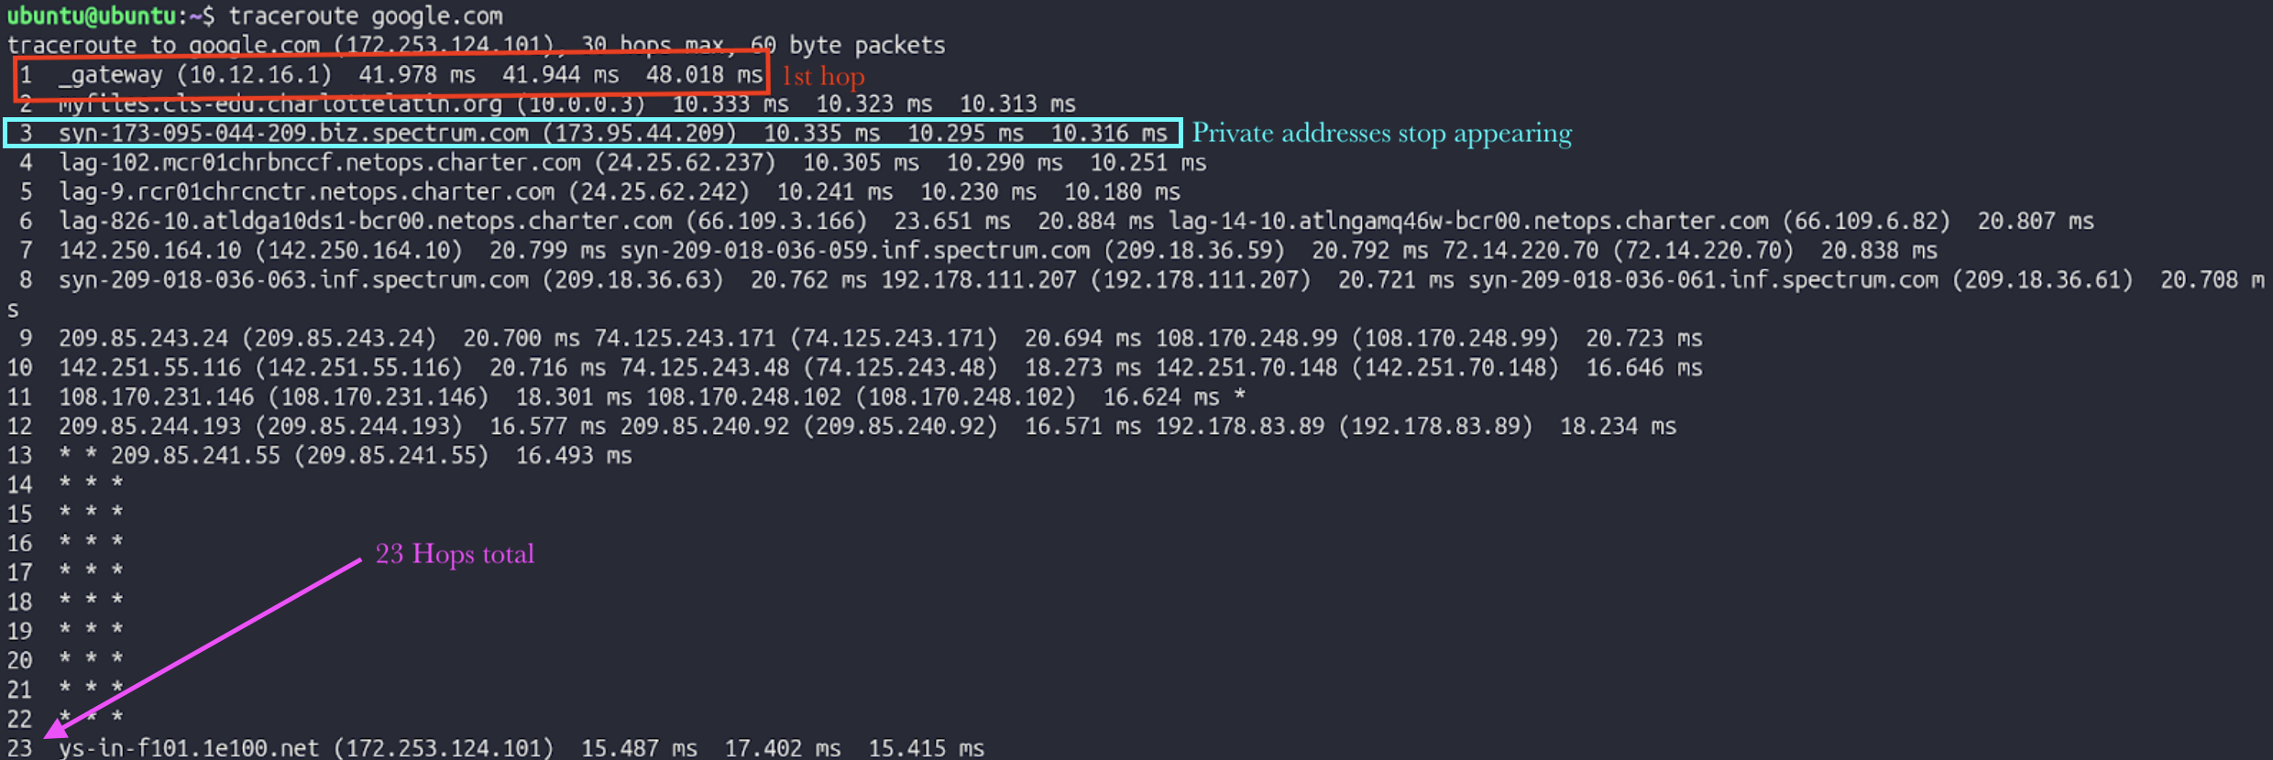Image resolution: width=2273 pixels, height=760 pixels.
Task: Click the biz.spectrum.com hostname in hop 3
Action: [x=293, y=134]
